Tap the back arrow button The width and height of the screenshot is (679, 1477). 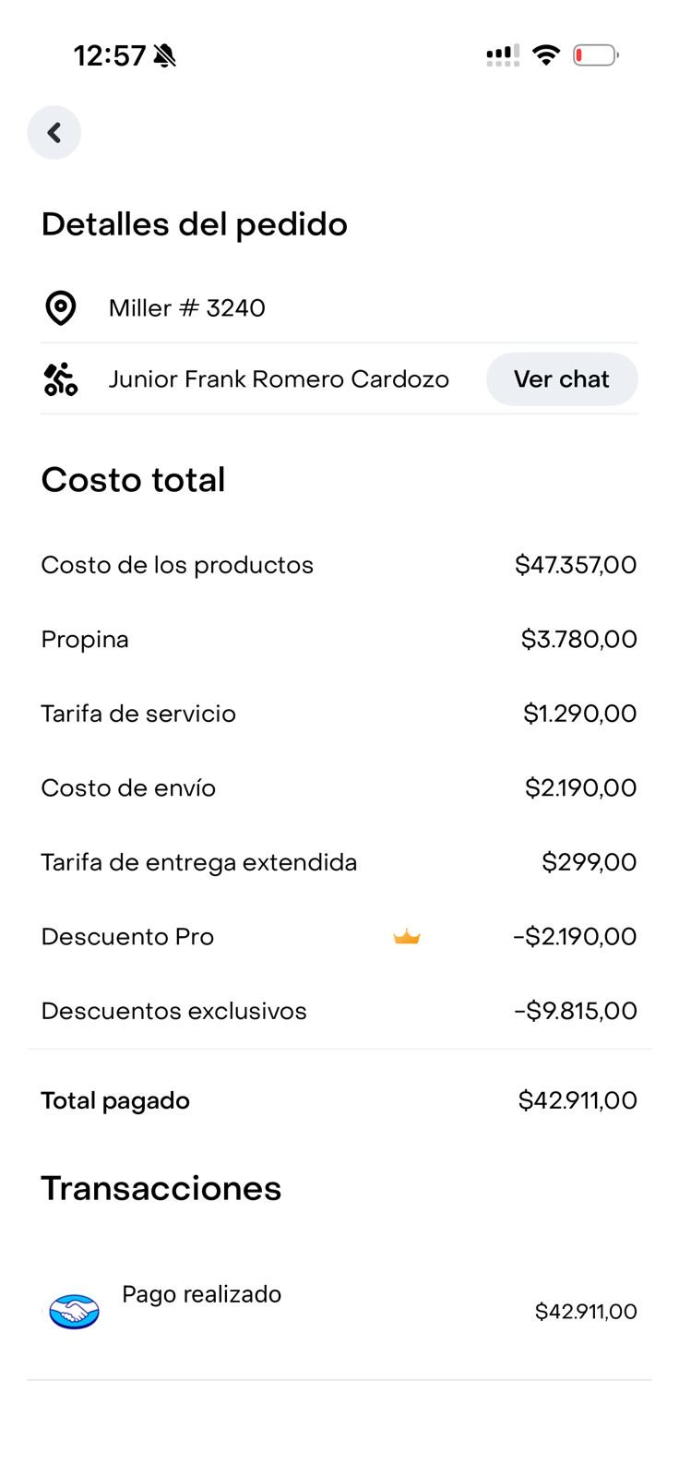coord(54,133)
